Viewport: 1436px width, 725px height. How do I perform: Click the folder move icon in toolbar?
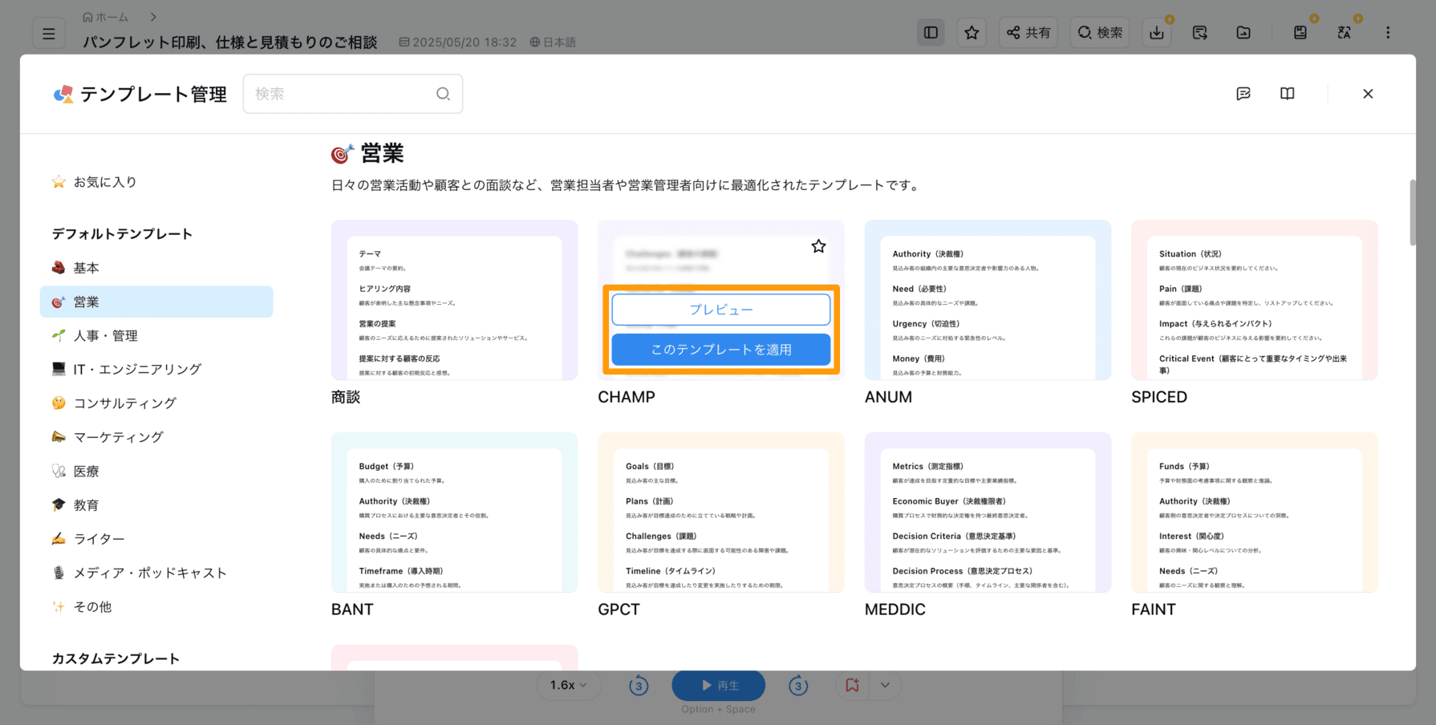click(x=1243, y=32)
